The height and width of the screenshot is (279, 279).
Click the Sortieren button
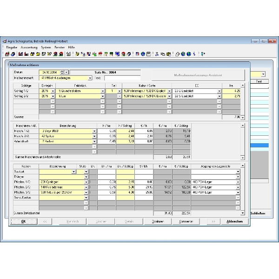pos(158,221)
